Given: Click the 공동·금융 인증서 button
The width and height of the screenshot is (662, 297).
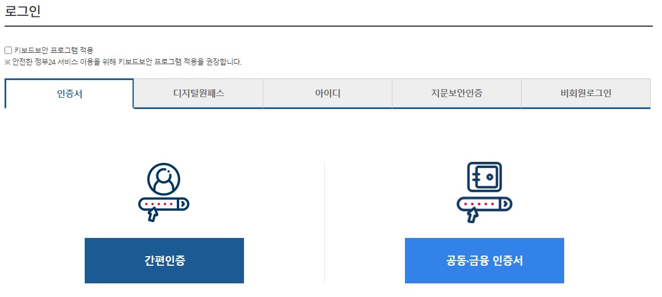Looking at the screenshot, I should pyautogui.click(x=484, y=260).
